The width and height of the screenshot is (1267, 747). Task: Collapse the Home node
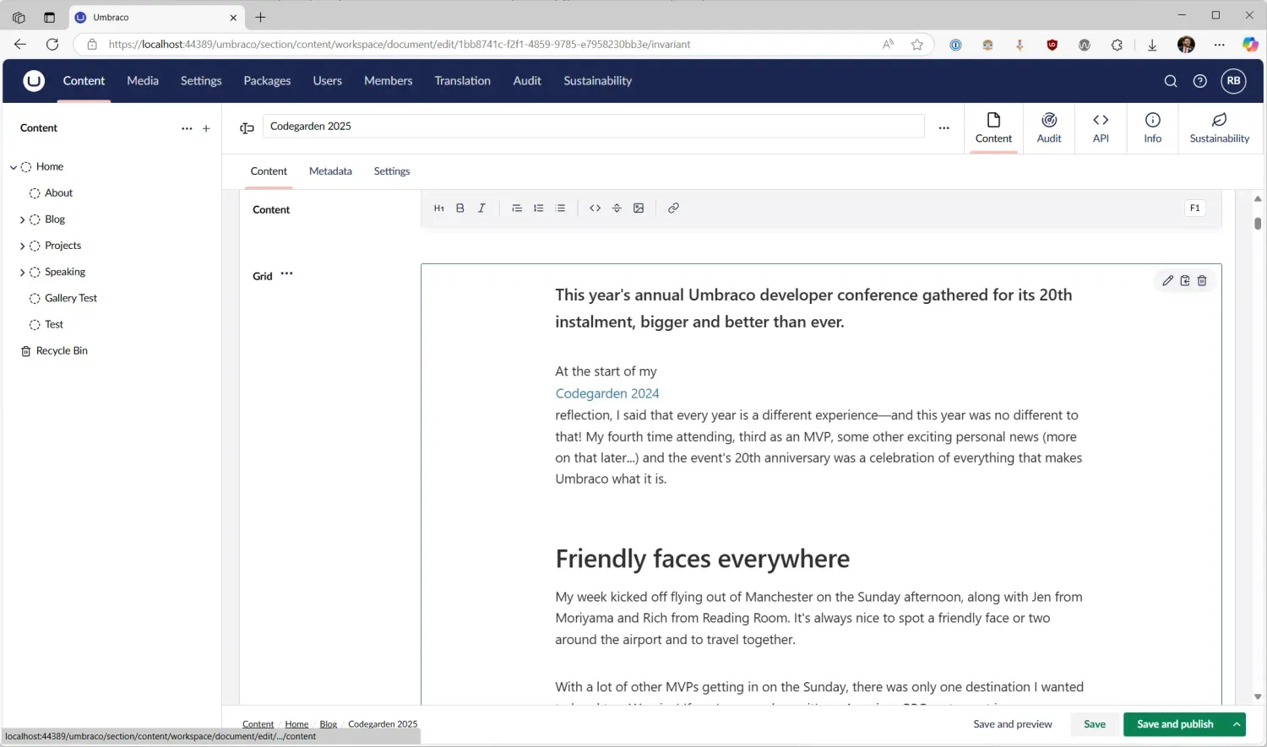click(x=13, y=166)
